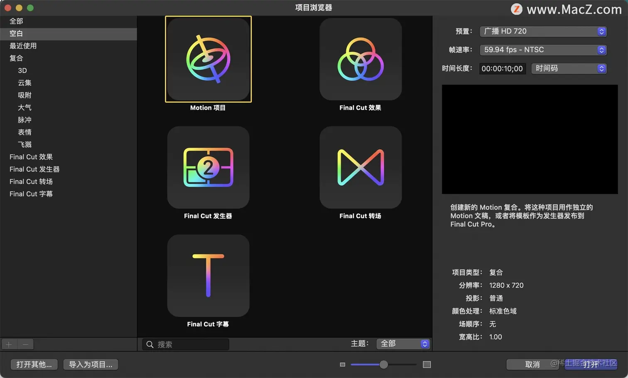The height and width of the screenshot is (378, 628).
Task: Click the magnifier icon in the search field
Action: [x=150, y=344]
